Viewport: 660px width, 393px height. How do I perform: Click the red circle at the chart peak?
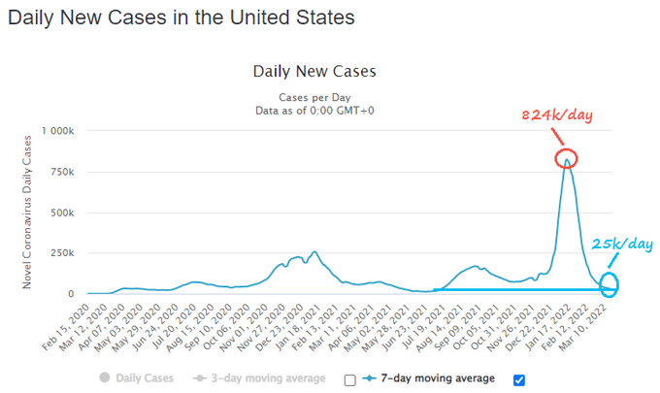566,158
